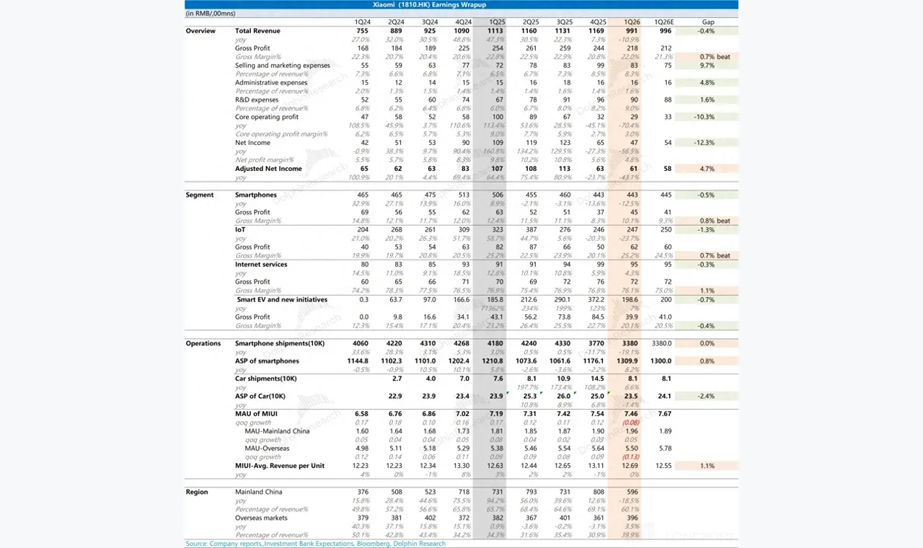Select the '4060' smartphone shipments cell
The height and width of the screenshot is (548, 923).
(x=361, y=343)
